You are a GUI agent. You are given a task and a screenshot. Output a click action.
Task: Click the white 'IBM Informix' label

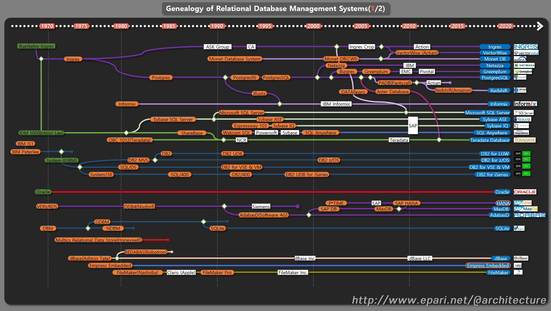tap(337, 104)
